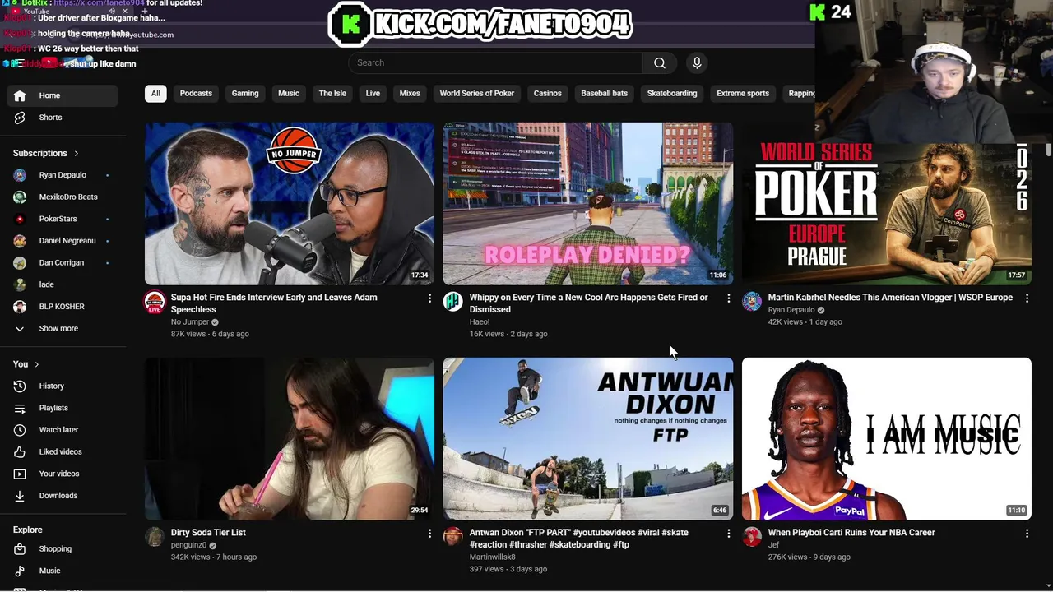
Task: Open the Home sidebar item
Action: [63, 95]
